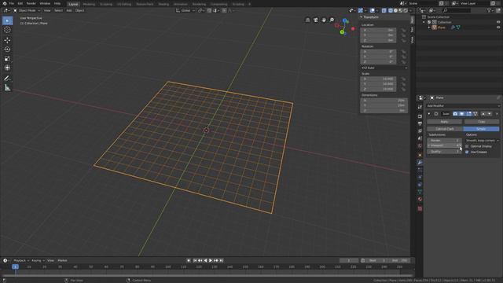503x283 pixels.
Task: Open the Render menu
Action: [x=31, y=3]
